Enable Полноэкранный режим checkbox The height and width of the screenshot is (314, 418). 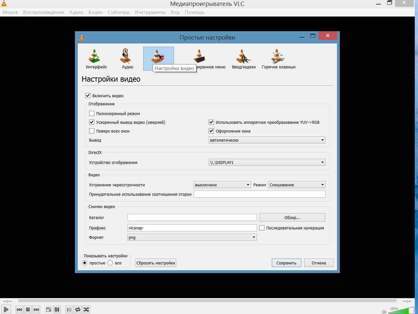(92, 113)
